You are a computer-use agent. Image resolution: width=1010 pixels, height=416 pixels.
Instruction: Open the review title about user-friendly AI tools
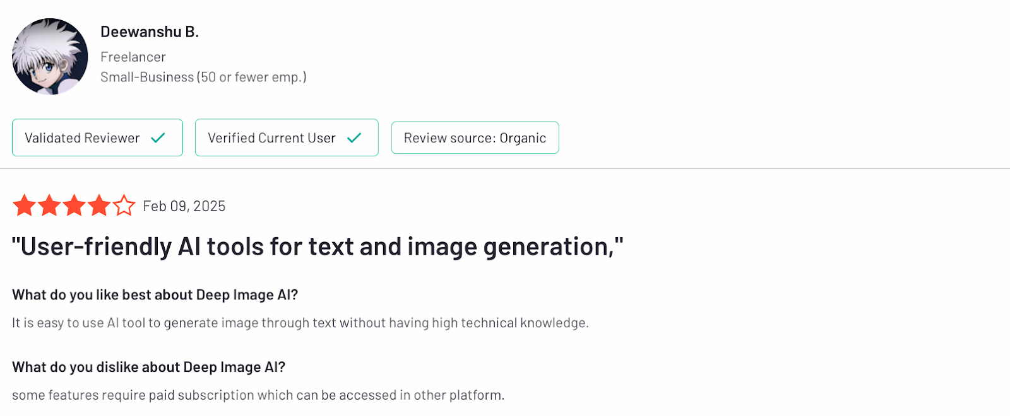click(318, 246)
